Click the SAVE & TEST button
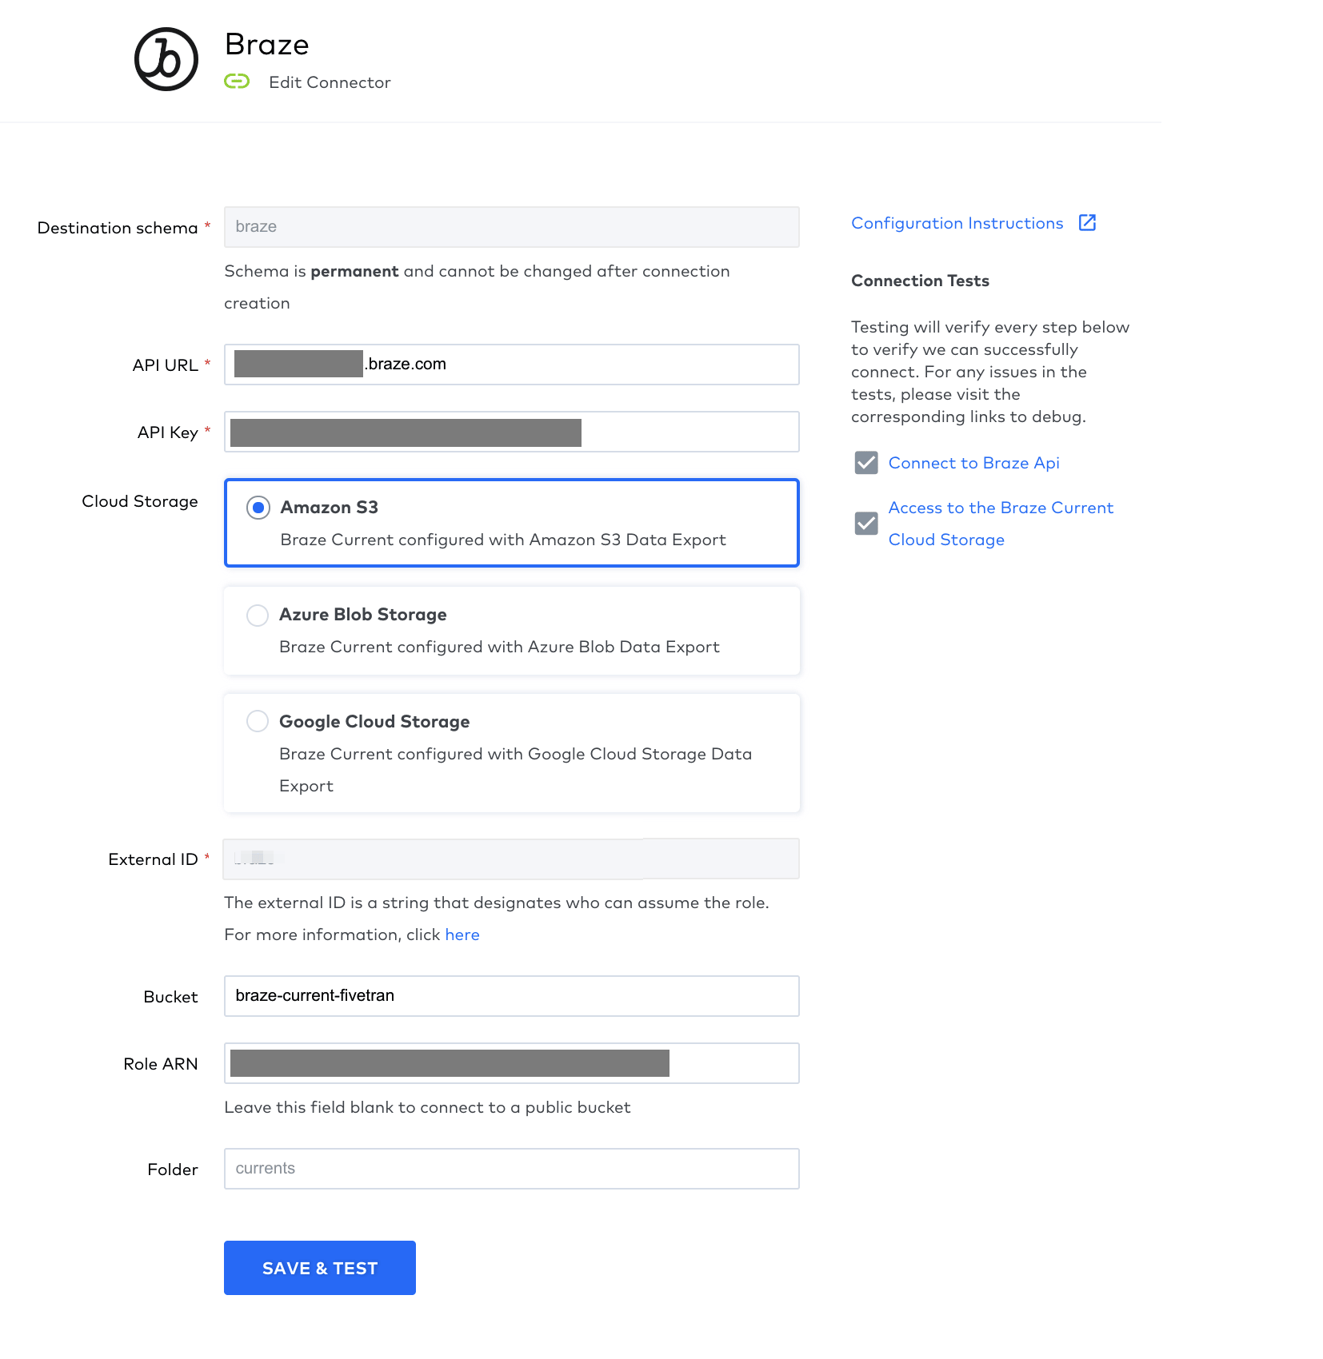1323x1359 pixels. click(320, 1268)
